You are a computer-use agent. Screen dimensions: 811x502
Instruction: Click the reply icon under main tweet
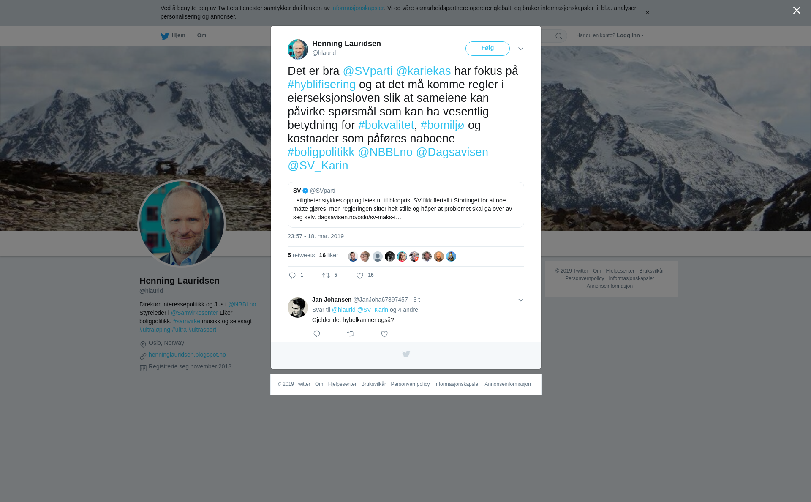(x=292, y=276)
